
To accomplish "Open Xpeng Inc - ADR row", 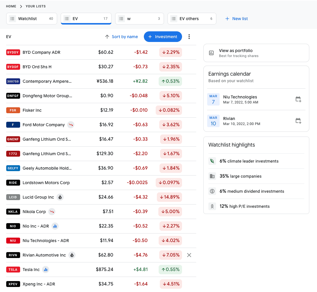I will tap(101, 284).
